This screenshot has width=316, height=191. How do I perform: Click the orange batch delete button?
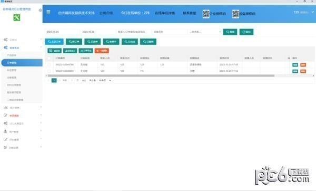coord(102,51)
